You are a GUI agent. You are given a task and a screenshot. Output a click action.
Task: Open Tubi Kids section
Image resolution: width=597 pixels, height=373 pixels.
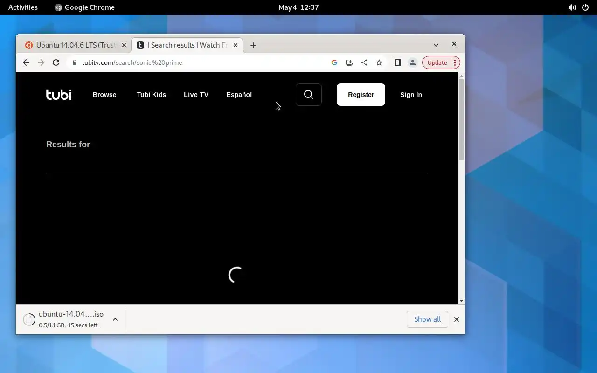[152, 95]
